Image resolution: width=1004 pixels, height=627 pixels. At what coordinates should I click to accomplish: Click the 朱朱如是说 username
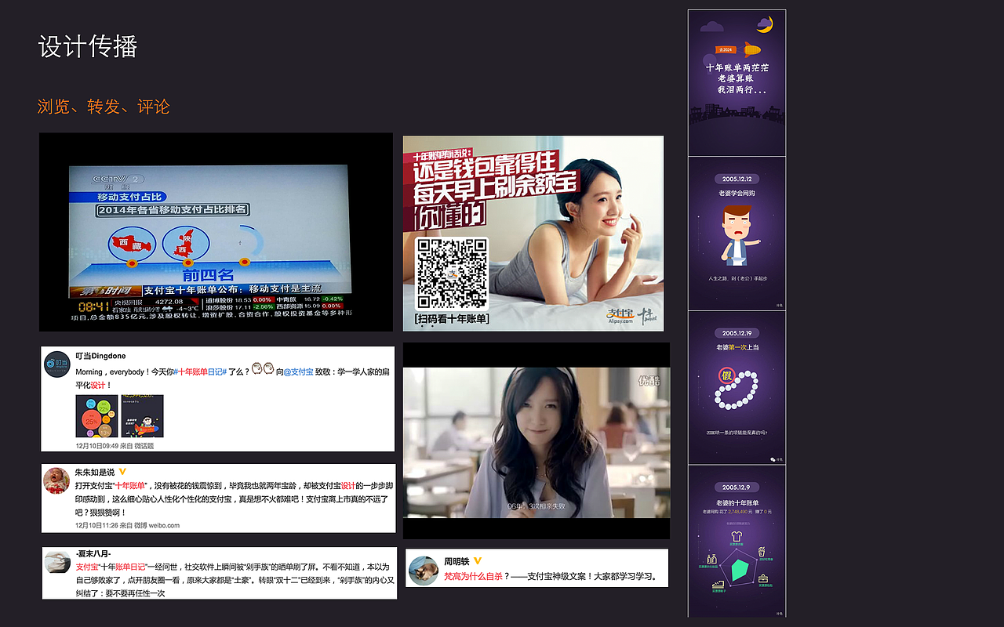click(95, 472)
